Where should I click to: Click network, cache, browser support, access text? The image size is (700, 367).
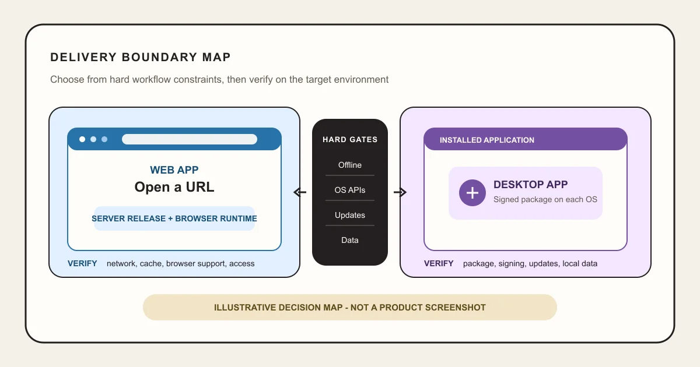181,263
